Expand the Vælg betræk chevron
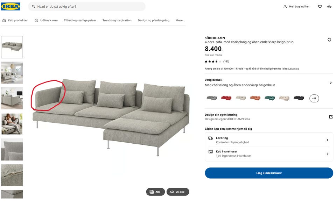This screenshot has width=336, height=201. click(x=331, y=82)
